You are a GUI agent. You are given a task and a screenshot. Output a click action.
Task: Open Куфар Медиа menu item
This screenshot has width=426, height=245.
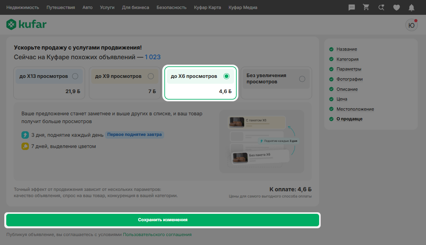click(x=243, y=7)
